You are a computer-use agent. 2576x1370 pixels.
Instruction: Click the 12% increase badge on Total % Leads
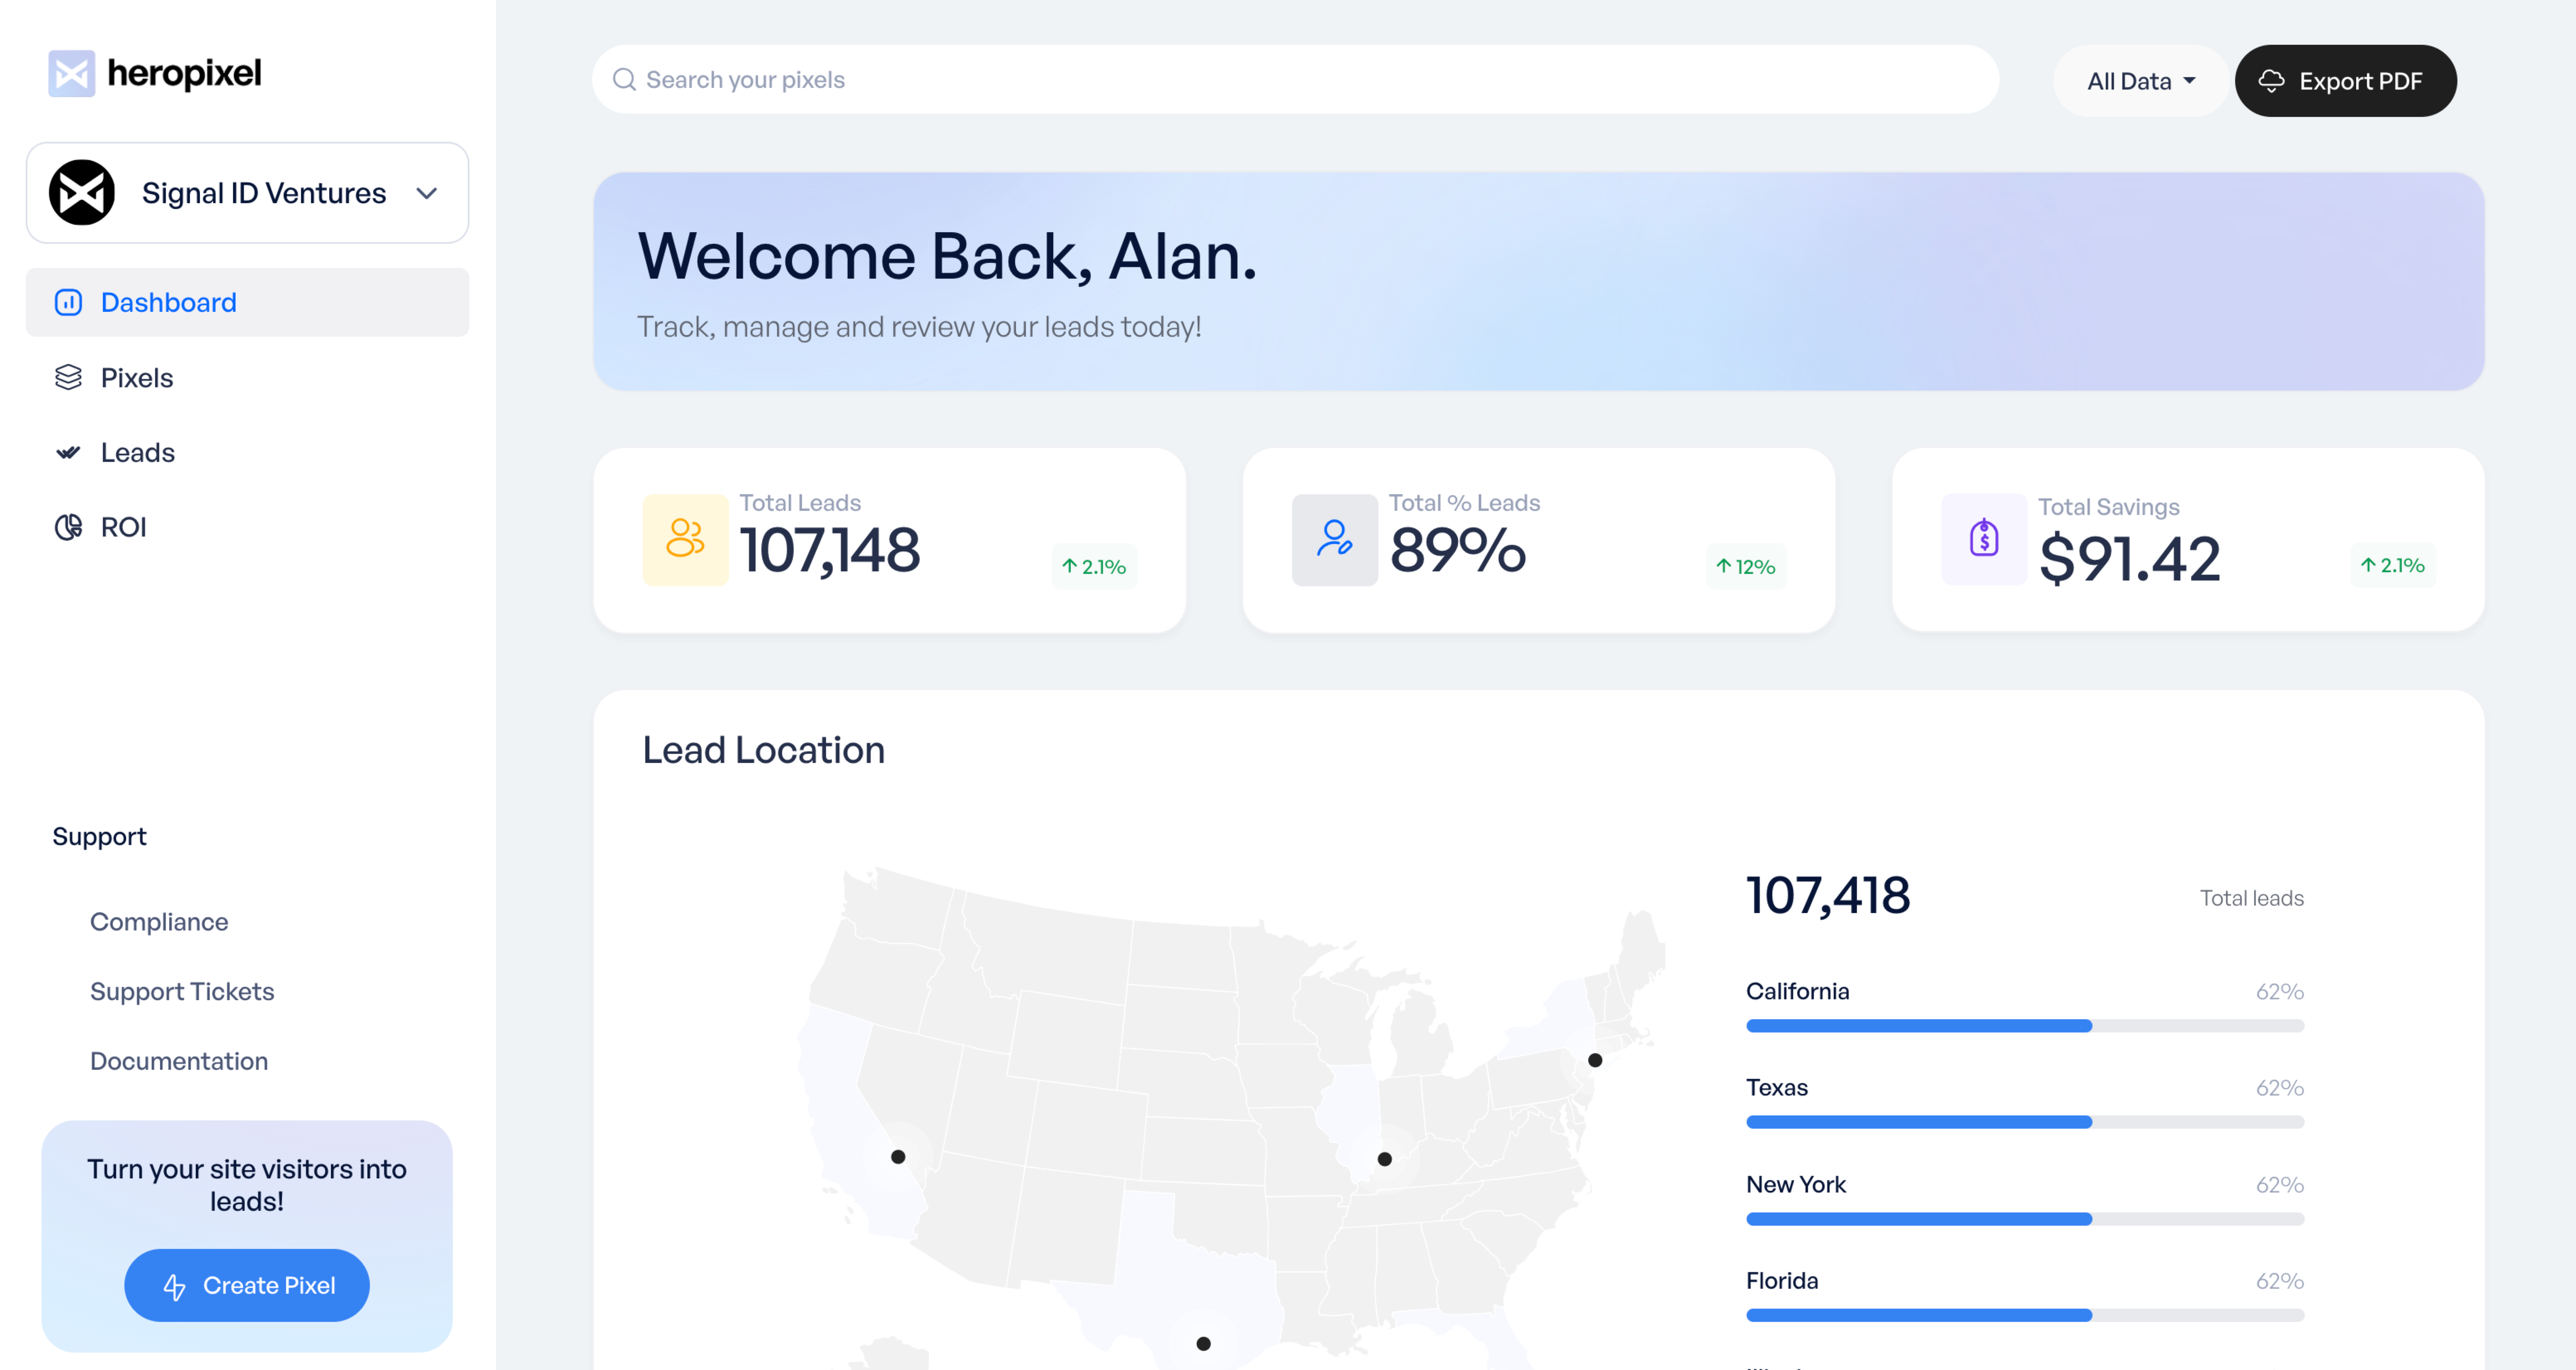tap(1746, 567)
